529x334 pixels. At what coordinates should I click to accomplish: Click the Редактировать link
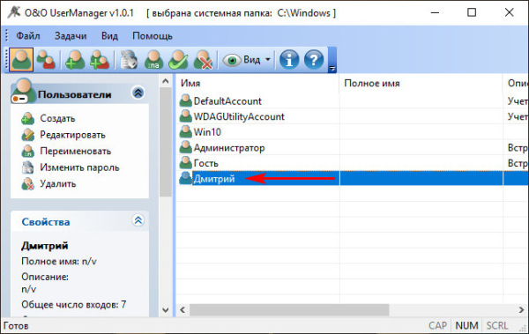click(x=72, y=135)
